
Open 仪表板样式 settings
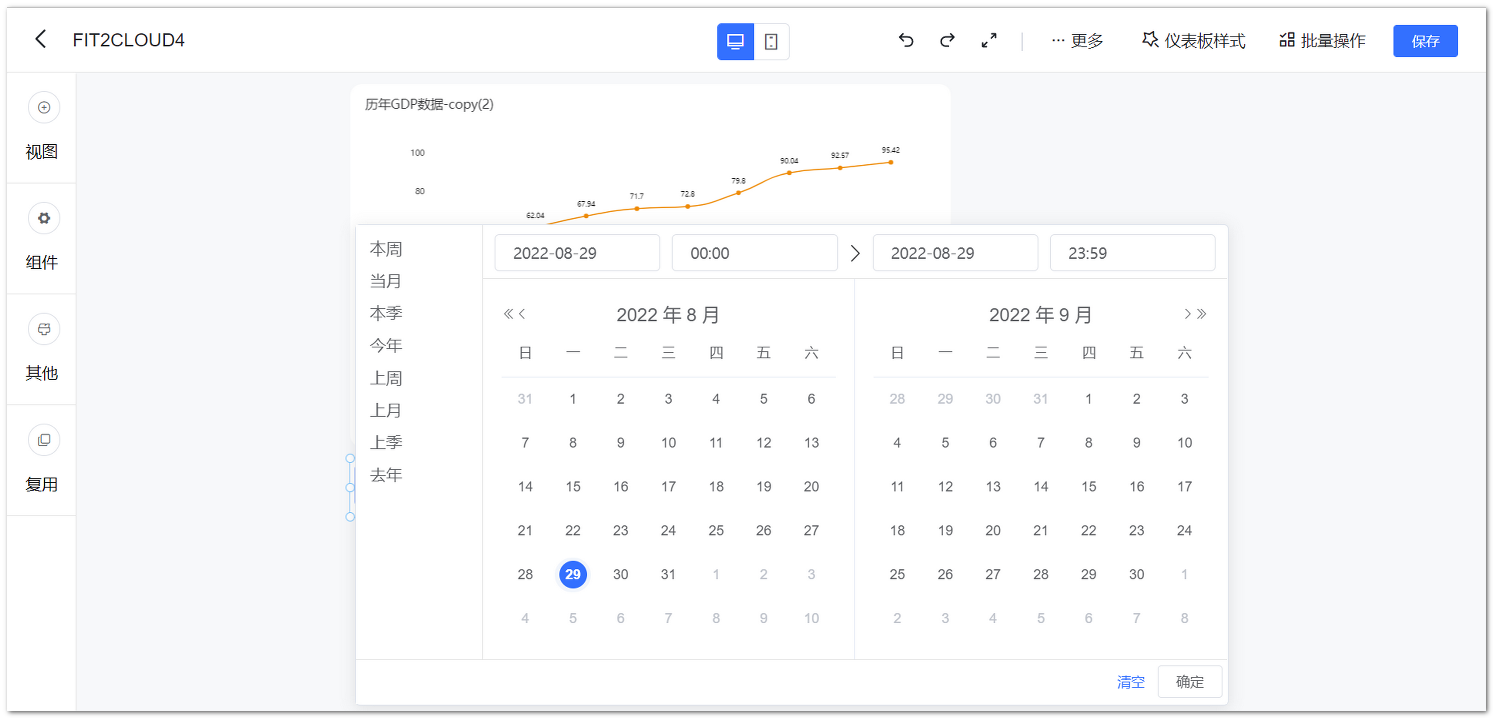[1193, 40]
